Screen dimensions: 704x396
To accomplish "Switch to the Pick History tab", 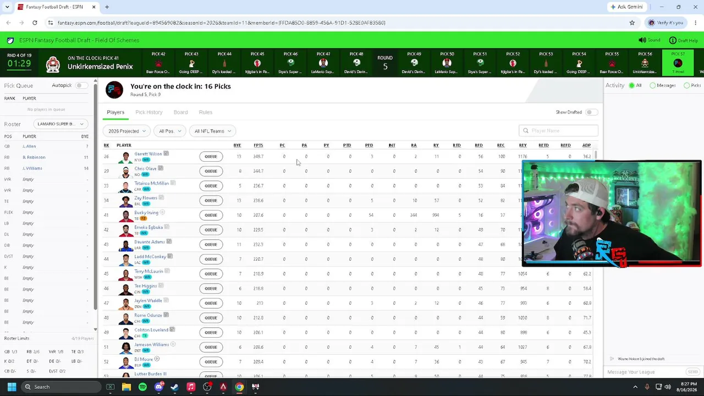I will [x=149, y=112].
